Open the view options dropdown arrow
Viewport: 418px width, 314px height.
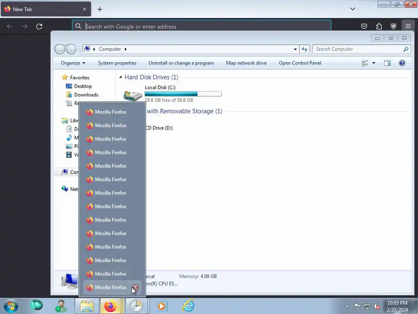point(374,63)
